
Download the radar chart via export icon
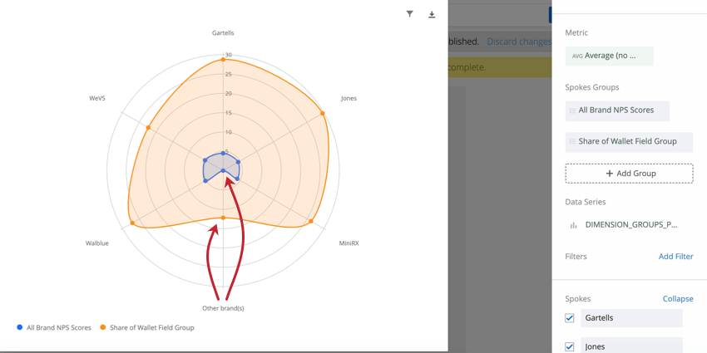tap(432, 14)
